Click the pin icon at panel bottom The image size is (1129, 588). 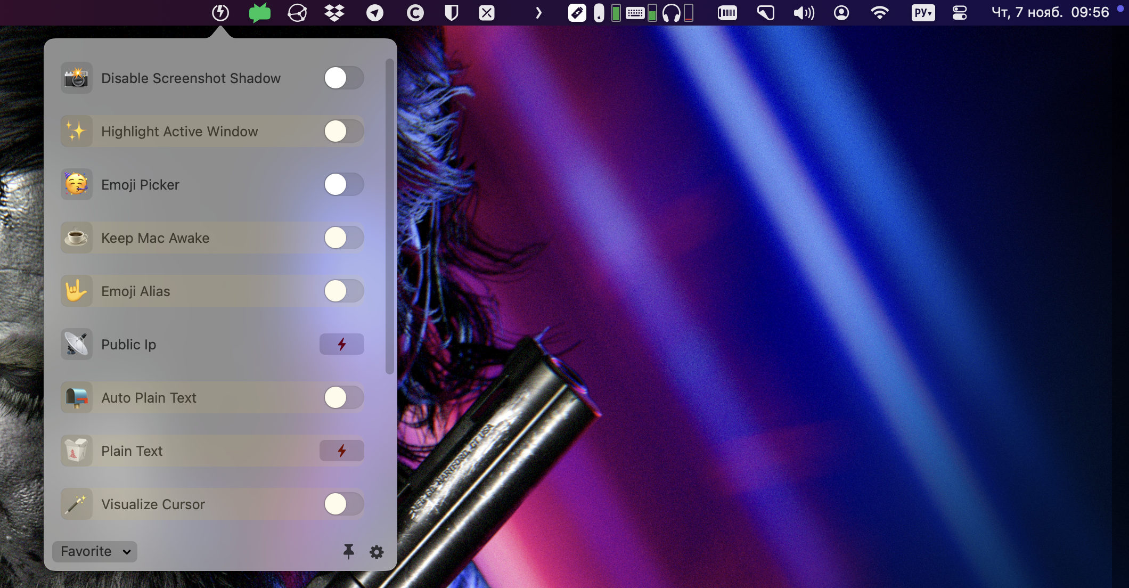click(x=349, y=551)
